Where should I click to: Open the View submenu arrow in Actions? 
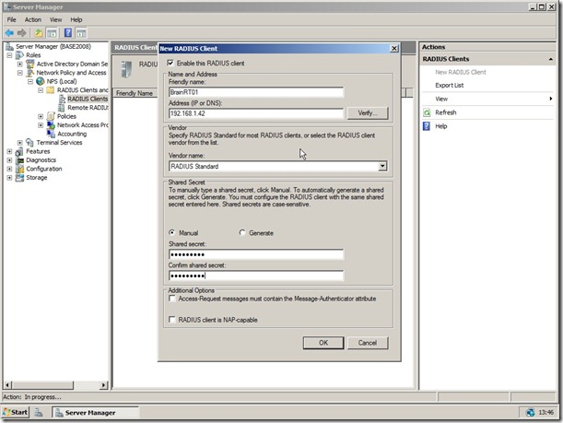click(551, 99)
